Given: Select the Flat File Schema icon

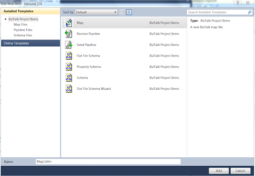Looking at the screenshot, I should click(69, 56).
